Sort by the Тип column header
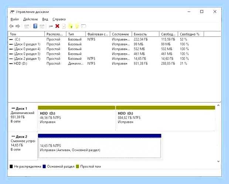Viewport: 229px width, 184px height. point(76,34)
